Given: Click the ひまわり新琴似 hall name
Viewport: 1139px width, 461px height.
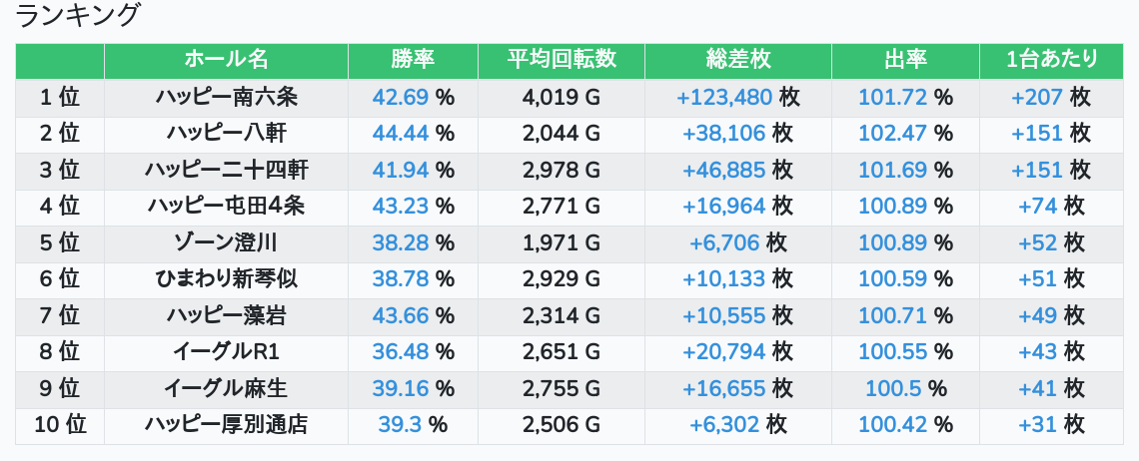Looking at the screenshot, I should click(x=226, y=279).
